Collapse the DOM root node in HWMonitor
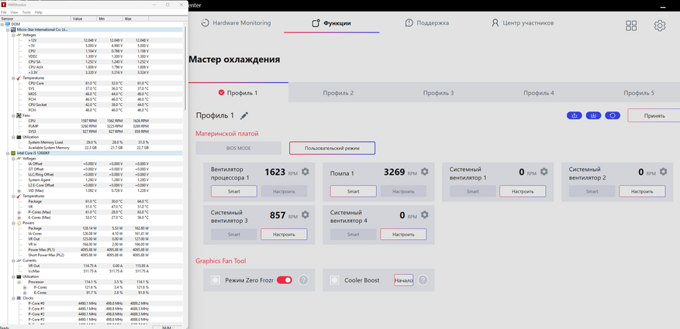Viewport: 680px width, 329px height. [2, 24]
